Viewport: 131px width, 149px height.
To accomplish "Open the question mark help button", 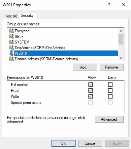I will 109,5.
